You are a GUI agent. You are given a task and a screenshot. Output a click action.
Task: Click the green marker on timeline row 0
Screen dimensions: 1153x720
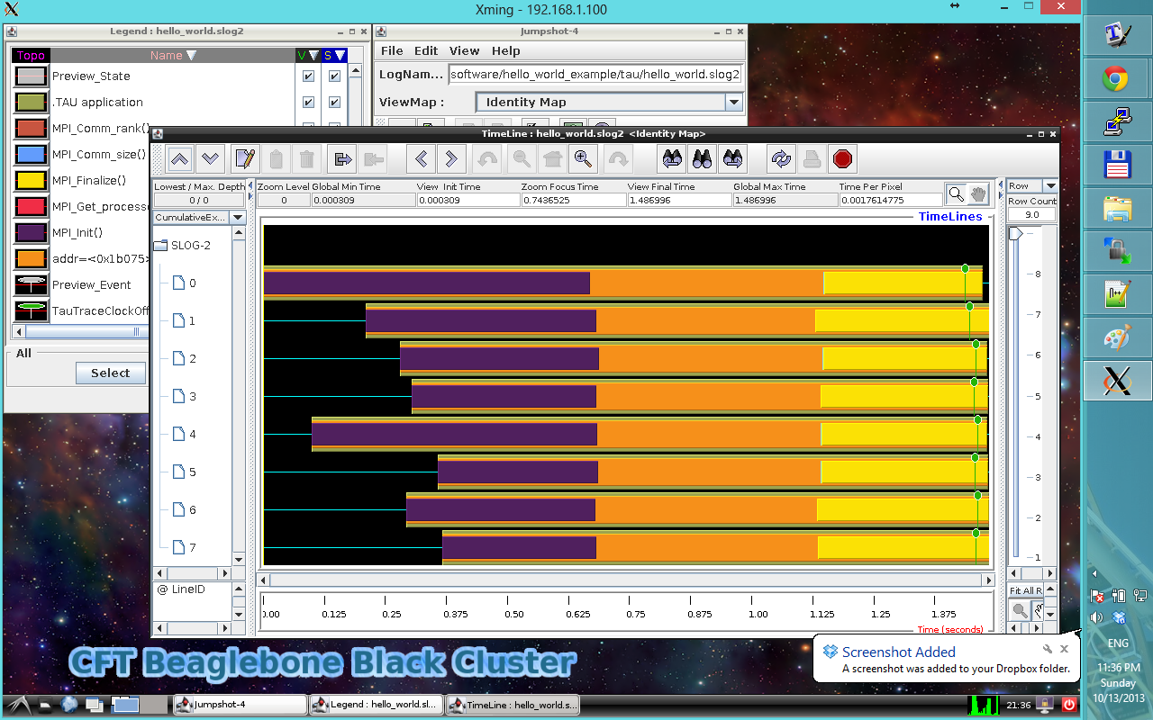(x=965, y=268)
